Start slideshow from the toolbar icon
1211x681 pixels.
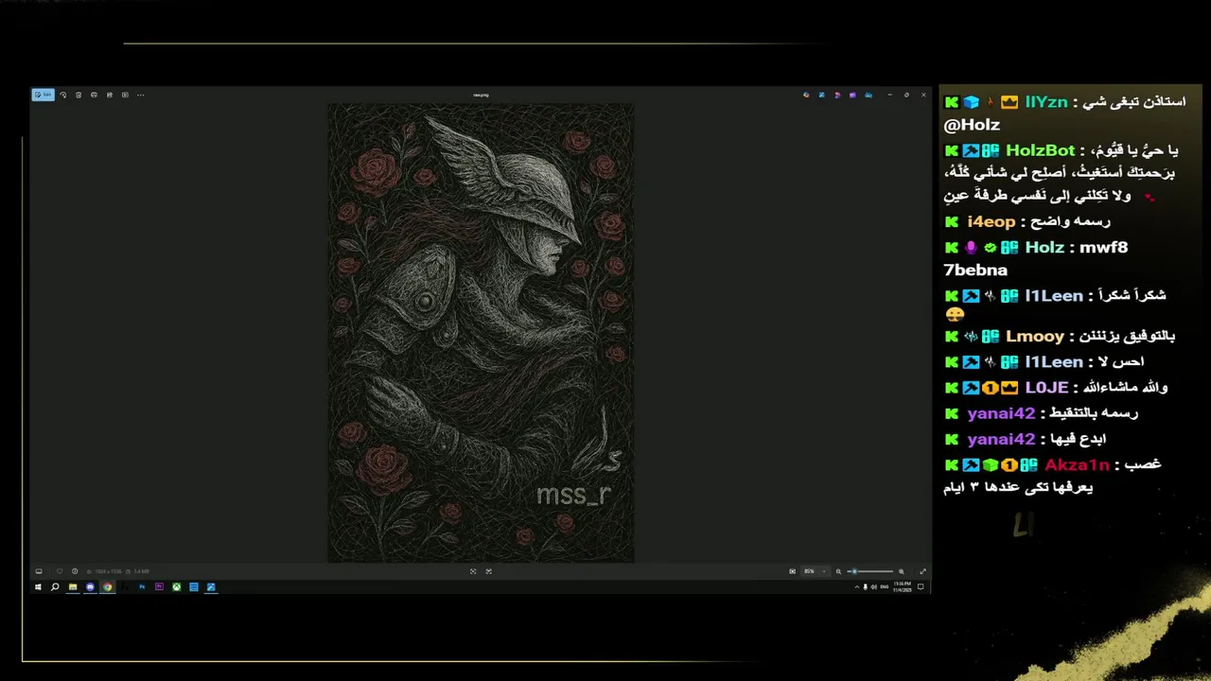pos(125,95)
